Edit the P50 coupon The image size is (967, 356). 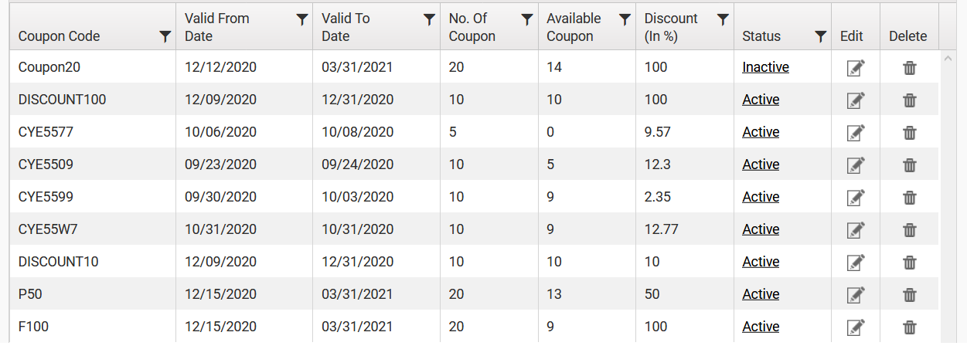pos(855,295)
